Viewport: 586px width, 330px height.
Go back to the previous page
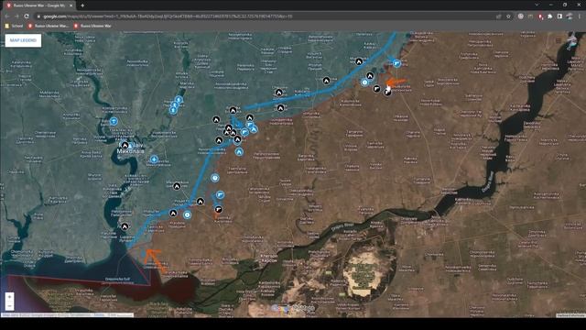click(6, 16)
